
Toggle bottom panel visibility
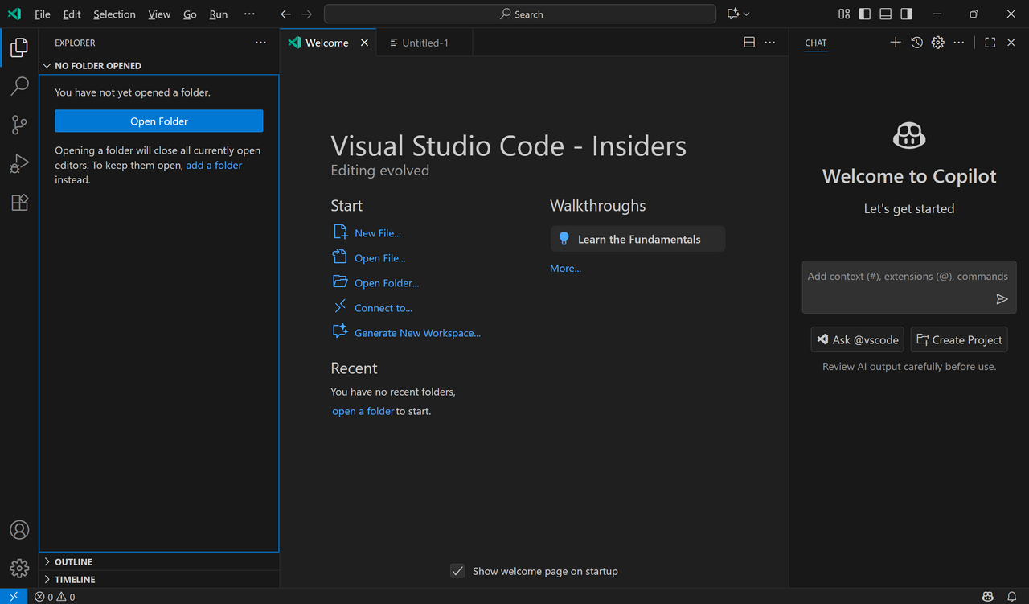tap(886, 14)
